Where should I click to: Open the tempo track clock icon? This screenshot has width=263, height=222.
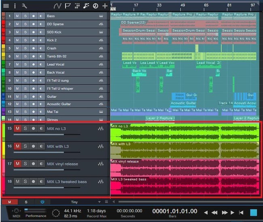click(95, 6)
